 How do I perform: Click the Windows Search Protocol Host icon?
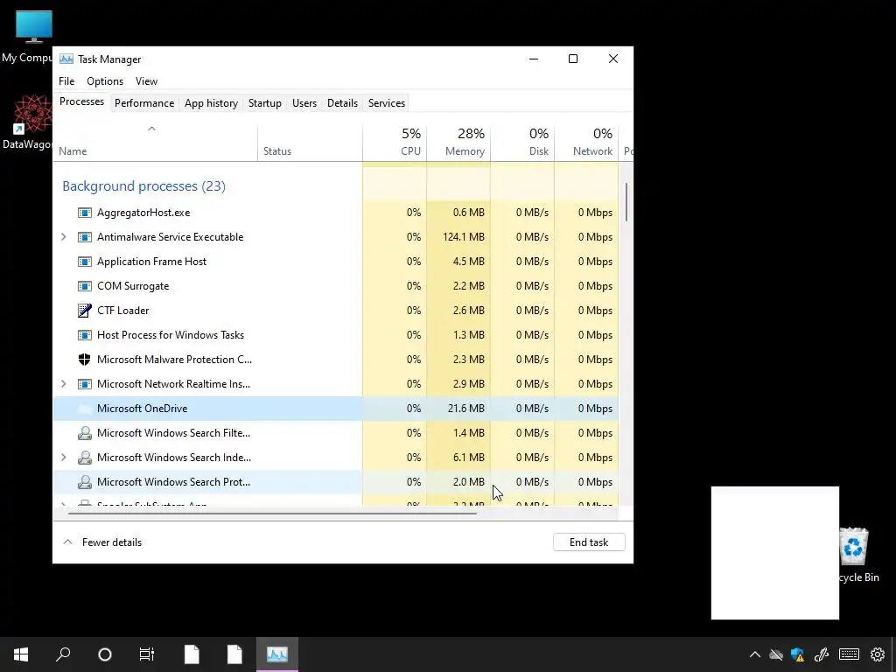tap(85, 482)
